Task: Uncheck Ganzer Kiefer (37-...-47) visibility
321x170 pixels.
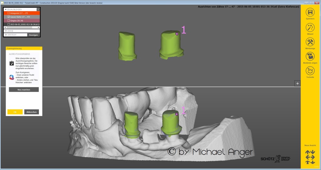Action: 8,17
